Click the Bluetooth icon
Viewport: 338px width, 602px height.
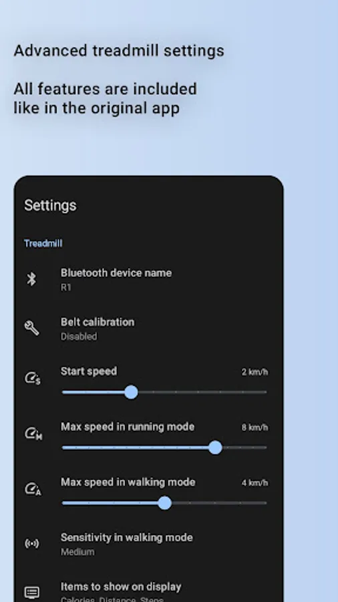tap(31, 279)
